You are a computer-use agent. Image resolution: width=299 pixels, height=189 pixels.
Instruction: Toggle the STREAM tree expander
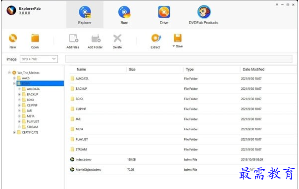(x=19, y=127)
